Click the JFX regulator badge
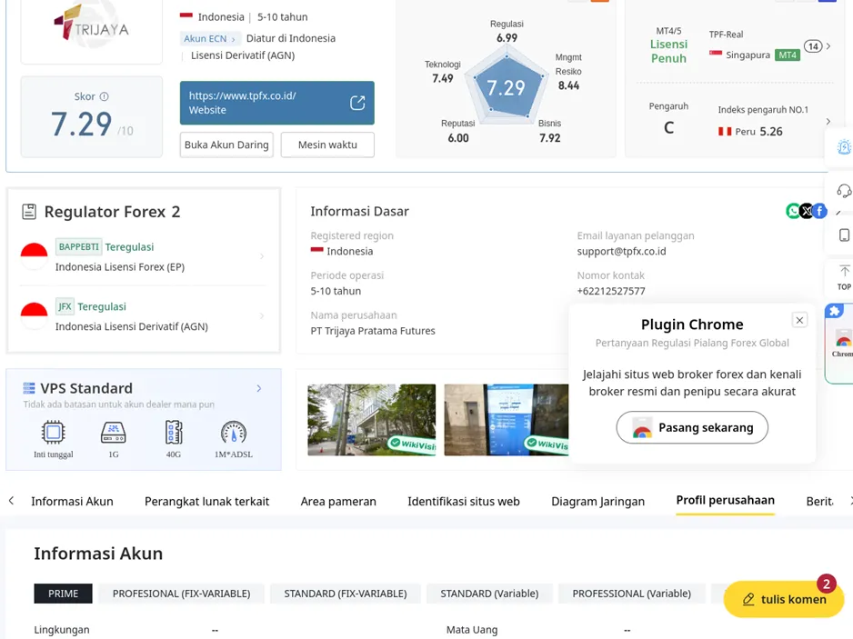 pyautogui.click(x=65, y=306)
